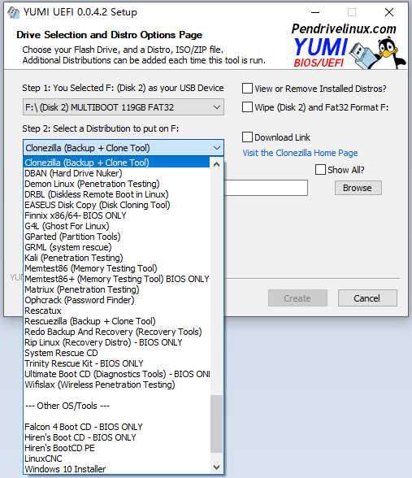Enable View or Remove Installed Distros checkbox
The width and height of the screenshot is (412, 478).
pos(247,89)
